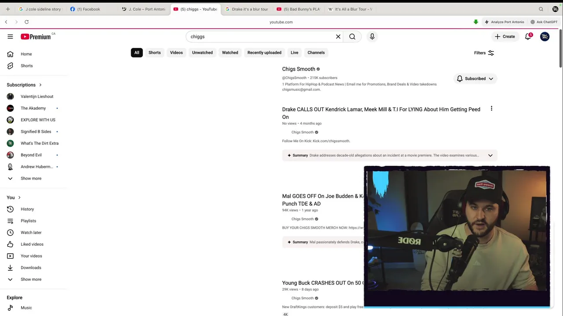Switch to the J cole sideline story tab
Screen dimensions: 563x316
40,9
